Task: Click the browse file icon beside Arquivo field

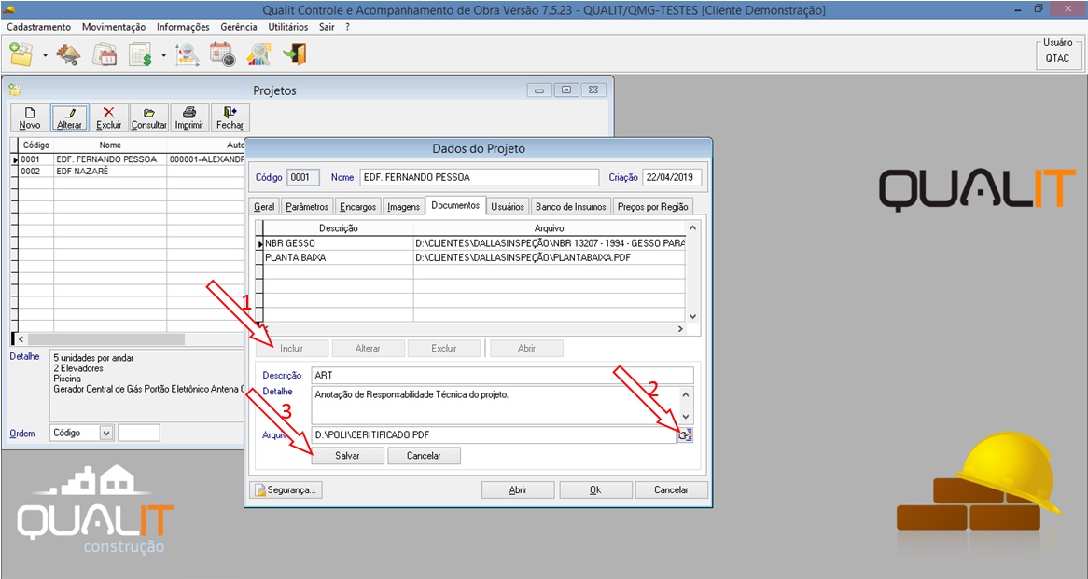Action: (x=685, y=434)
